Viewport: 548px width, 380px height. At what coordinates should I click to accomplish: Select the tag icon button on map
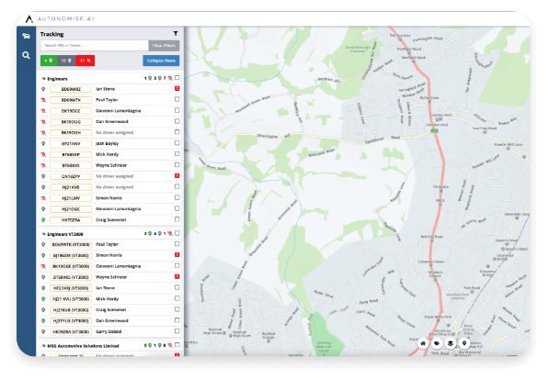437,343
